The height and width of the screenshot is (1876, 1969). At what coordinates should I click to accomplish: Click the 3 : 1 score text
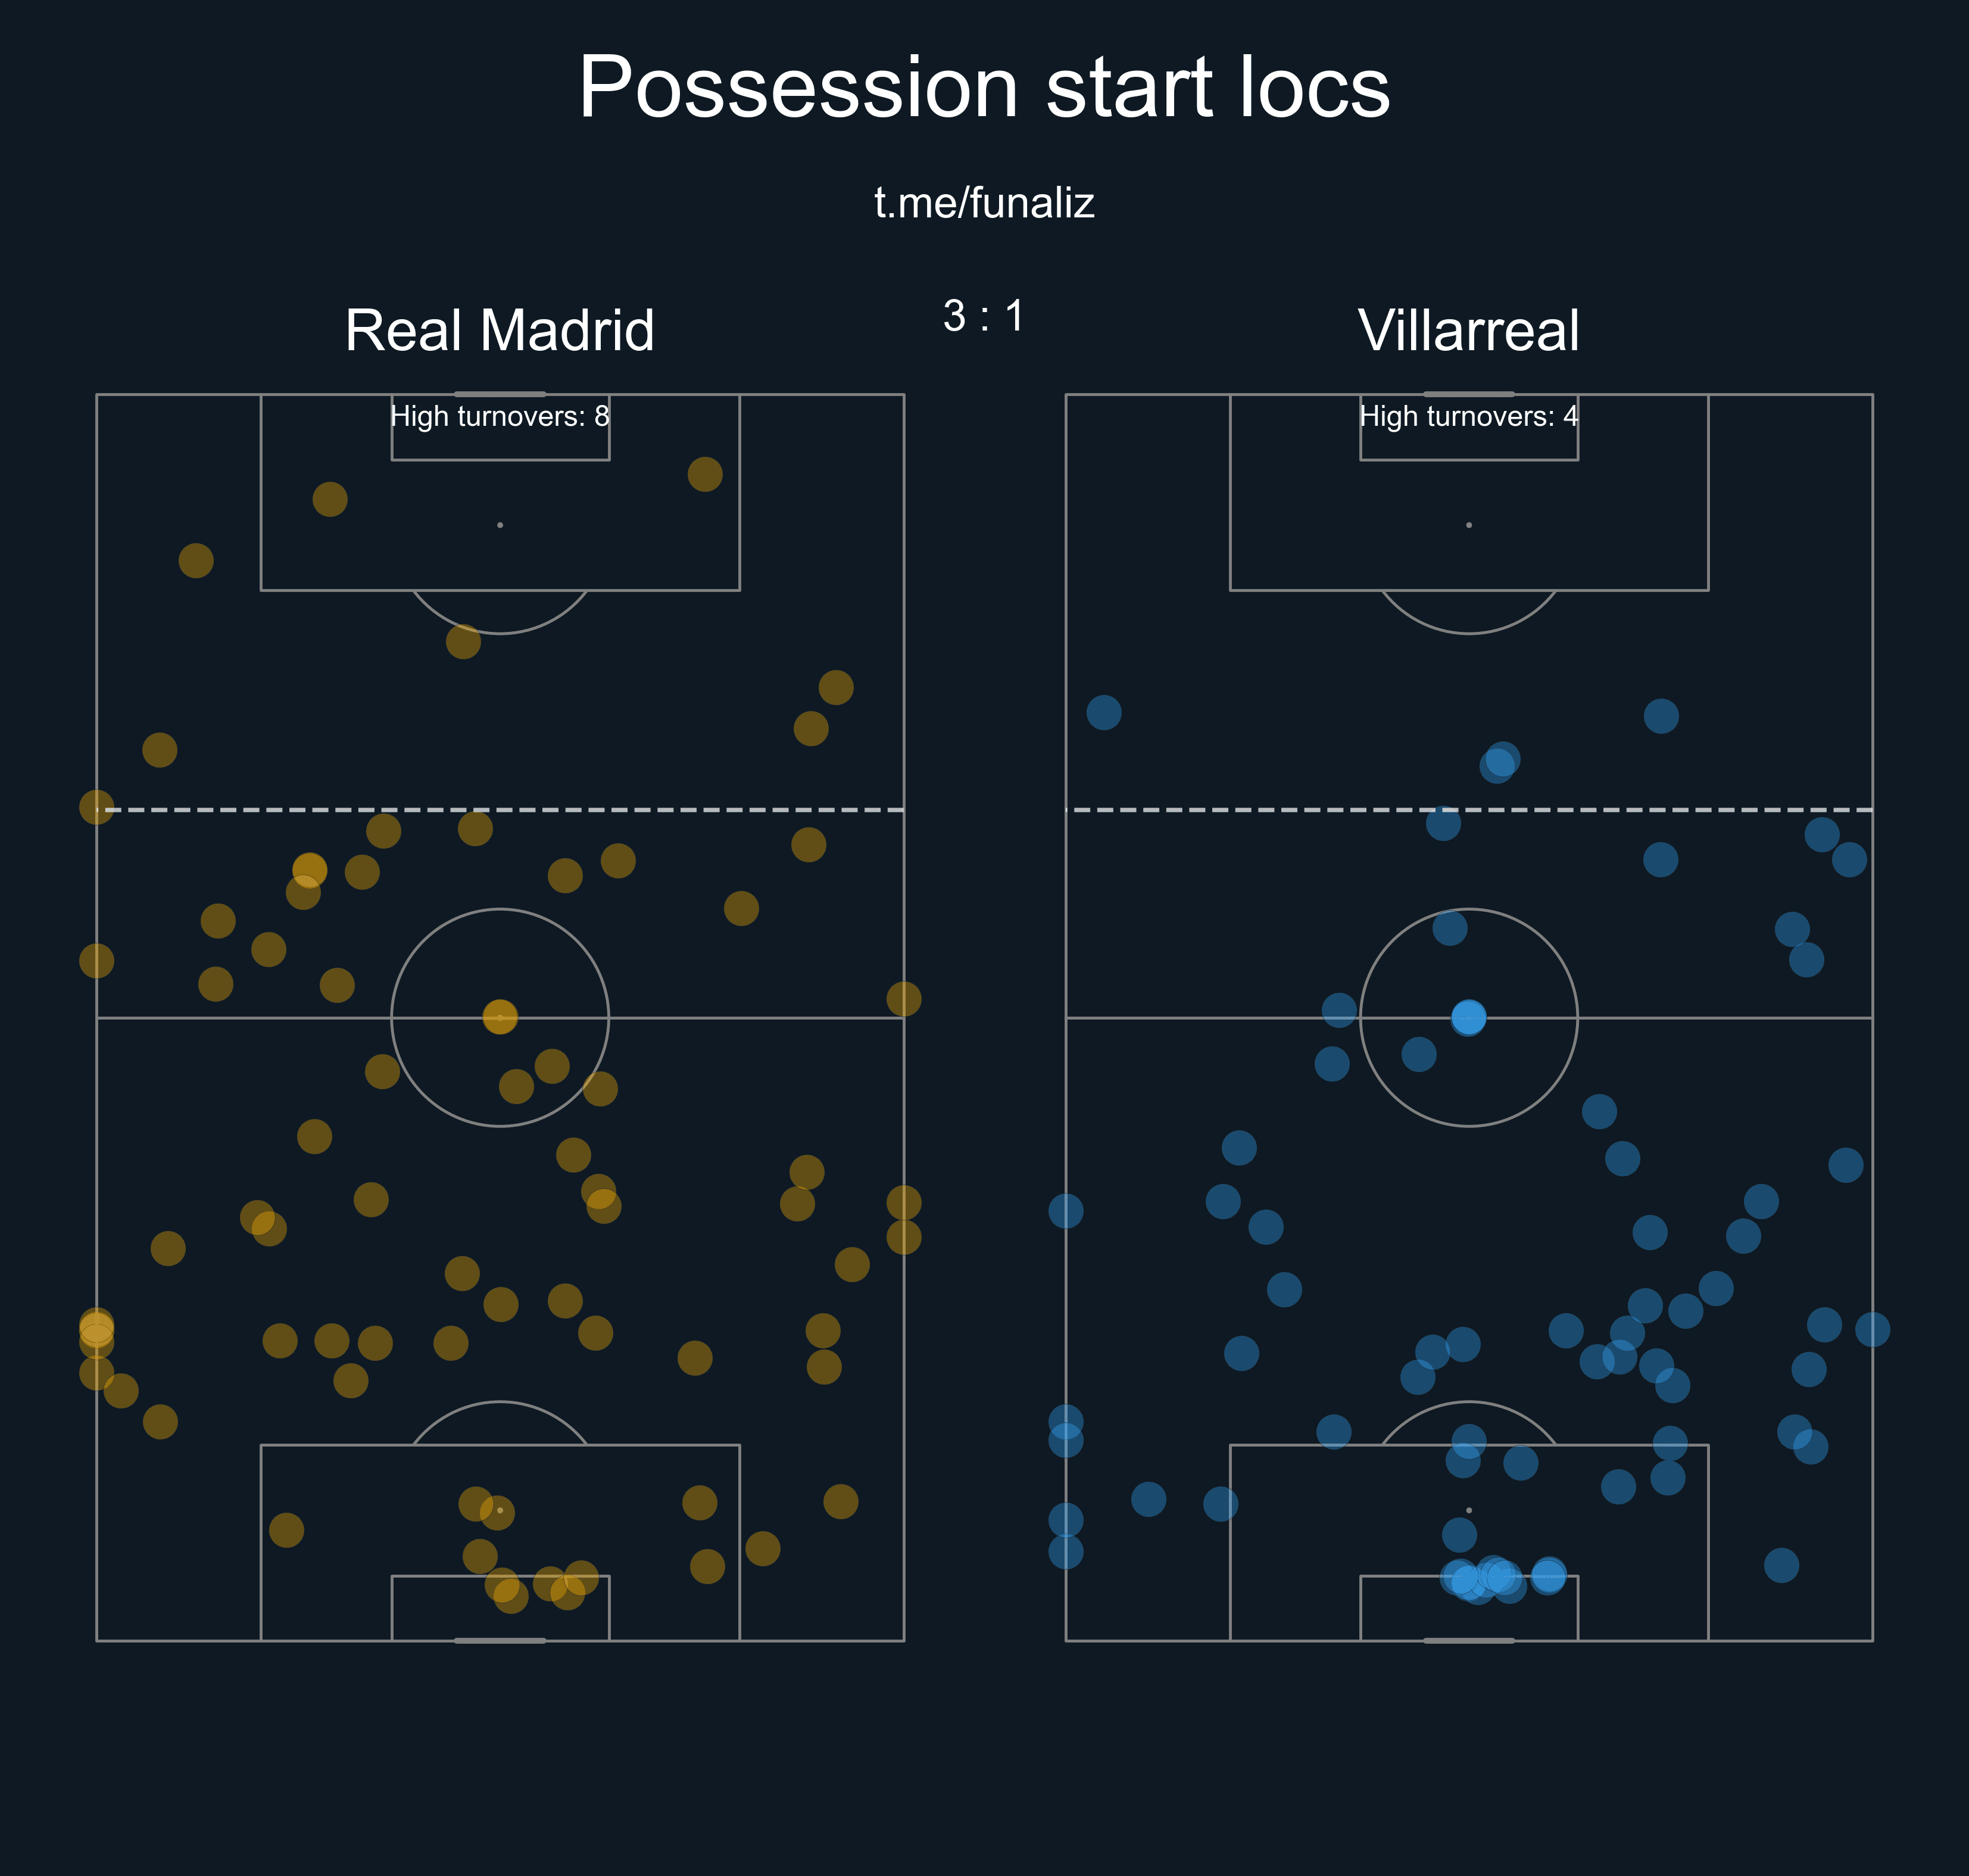pyautogui.click(x=984, y=316)
